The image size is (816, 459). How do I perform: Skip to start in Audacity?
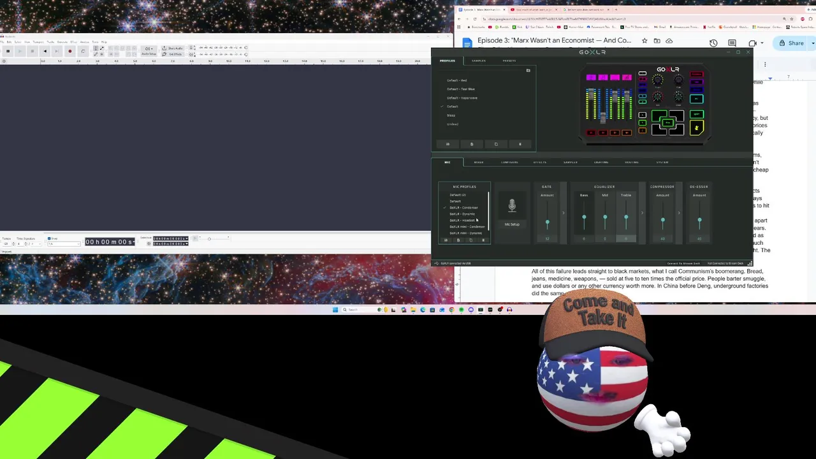click(x=45, y=51)
